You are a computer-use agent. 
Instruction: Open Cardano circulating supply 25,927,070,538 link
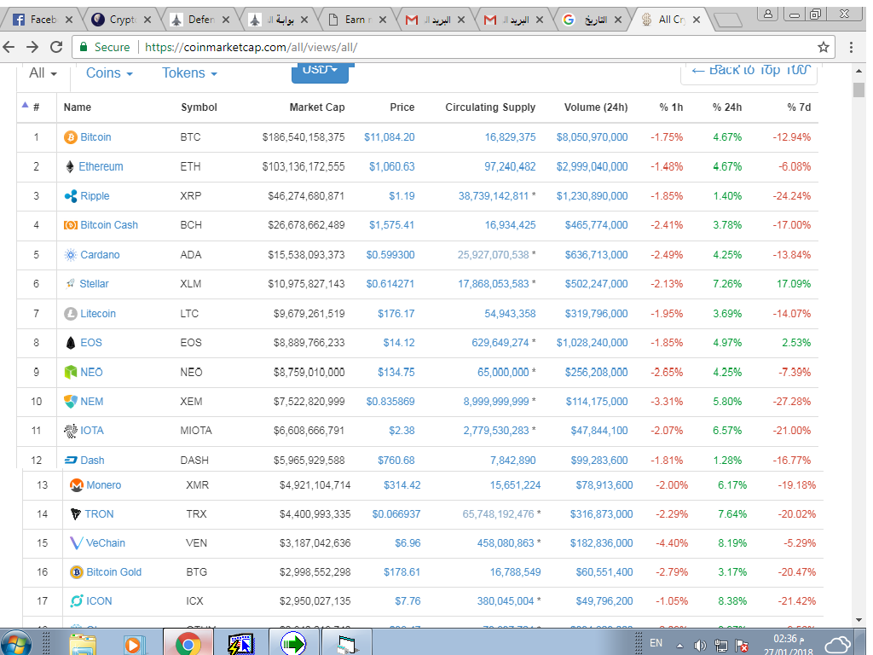[494, 254]
